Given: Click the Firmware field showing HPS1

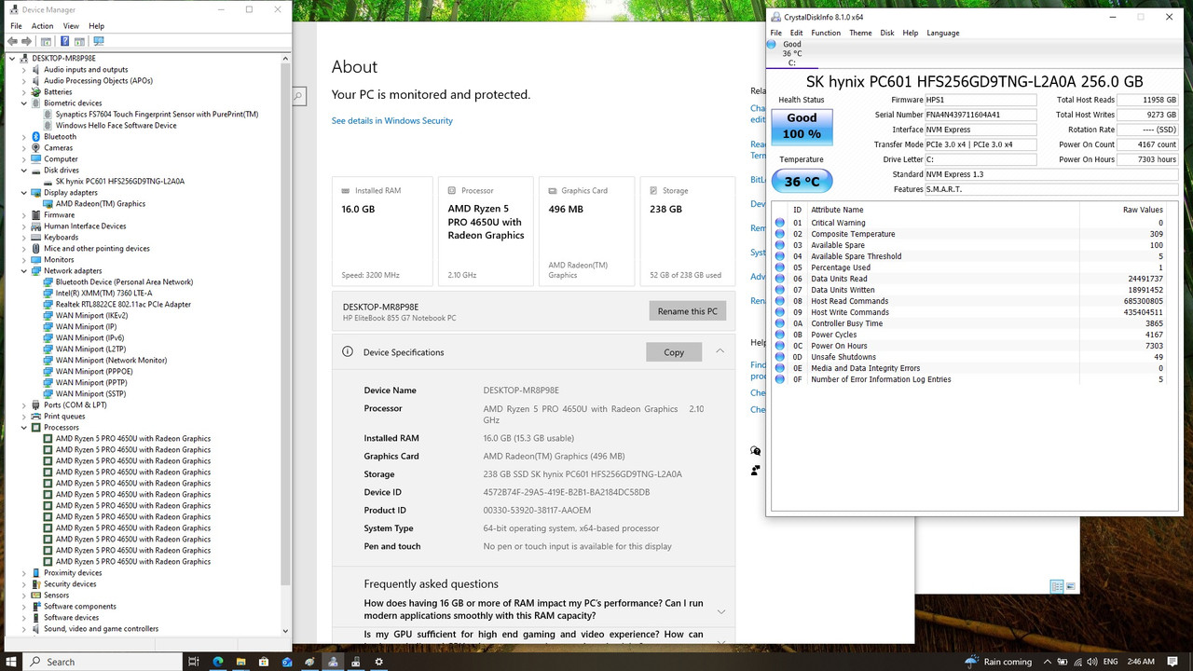Looking at the screenshot, I should pyautogui.click(x=980, y=100).
